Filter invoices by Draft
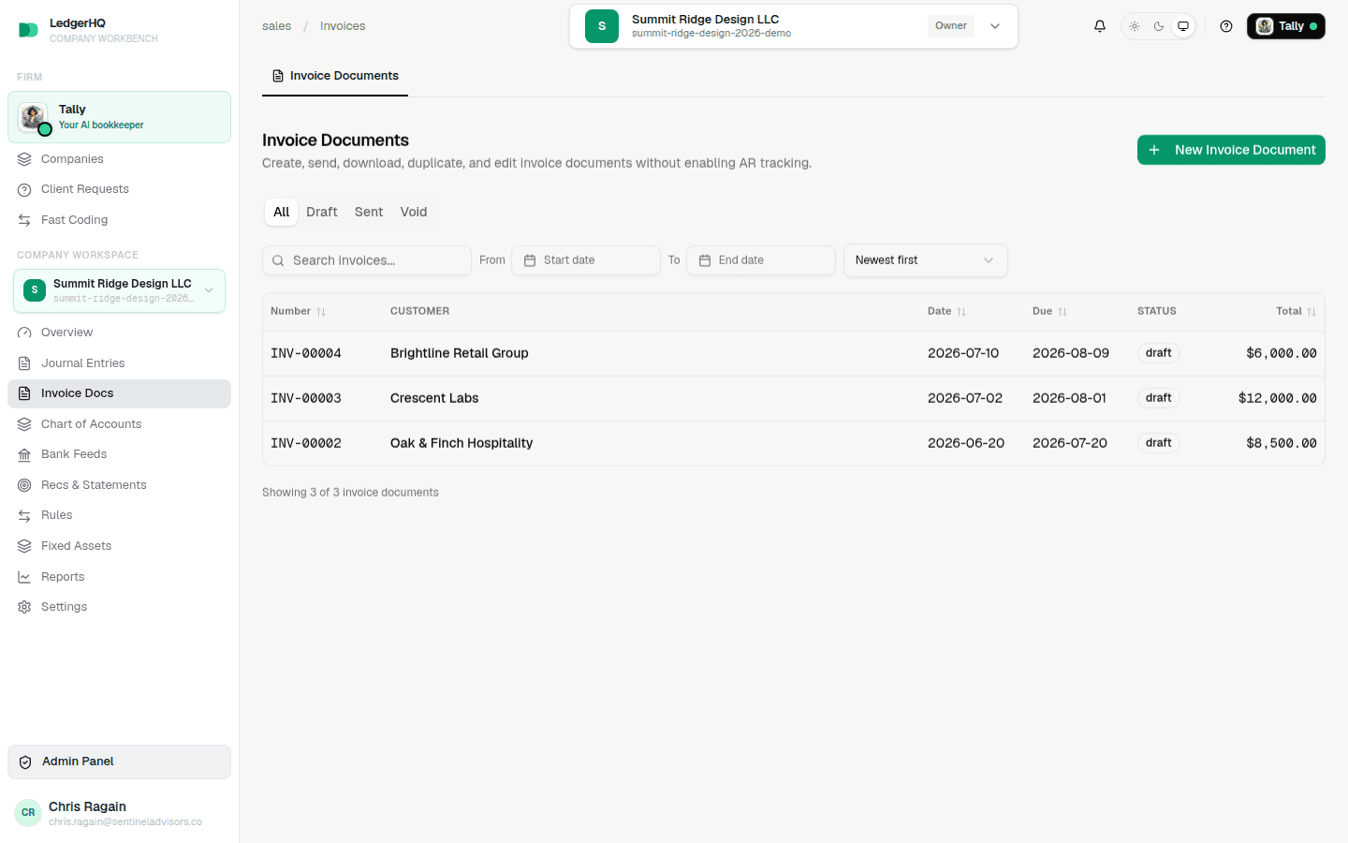This screenshot has width=1348, height=843. 321,212
